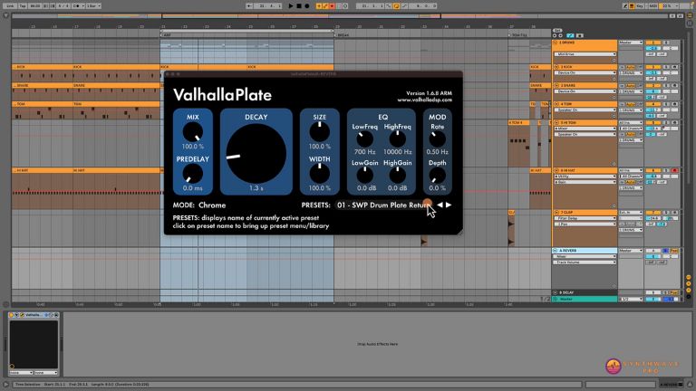
Task: Adjust the ValhallaPlate MIX knob
Action: click(193, 131)
